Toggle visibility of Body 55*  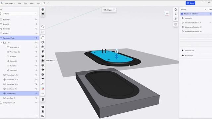pyautogui.click(x=36, y=20)
